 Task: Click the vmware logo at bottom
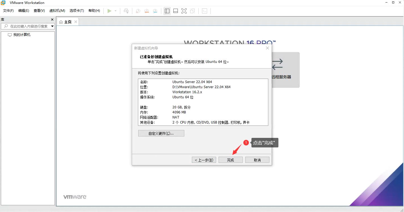pyautogui.click(x=75, y=197)
